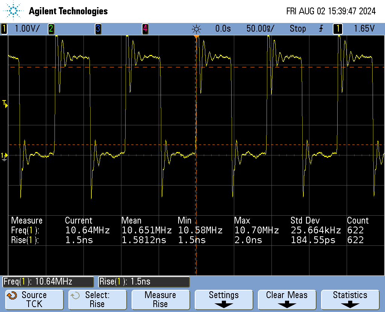Click the Freq(1): 10.64MHz readout box
This screenshot has width=385, height=312.
pyautogui.click(x=48, y=282)
